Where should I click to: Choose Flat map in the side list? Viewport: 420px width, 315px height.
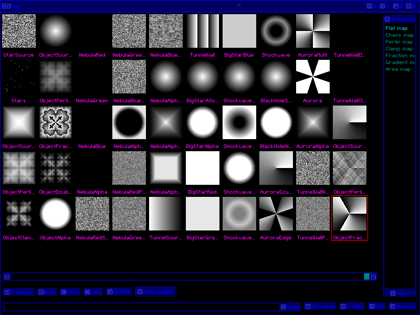click(396, 28)
